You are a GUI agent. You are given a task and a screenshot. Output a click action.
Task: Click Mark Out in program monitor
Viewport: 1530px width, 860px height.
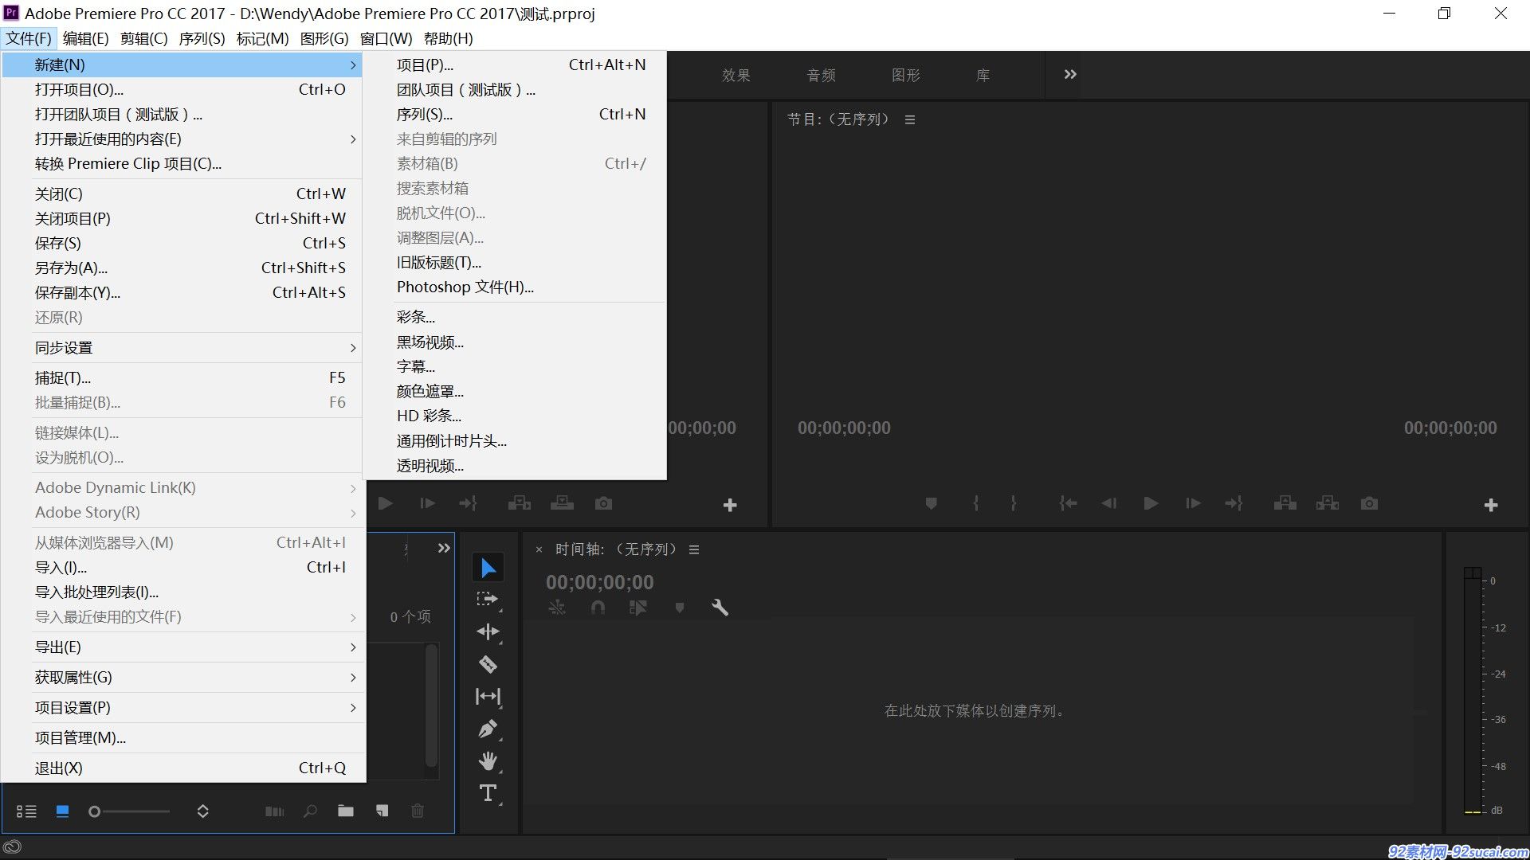click(1013, 503)
